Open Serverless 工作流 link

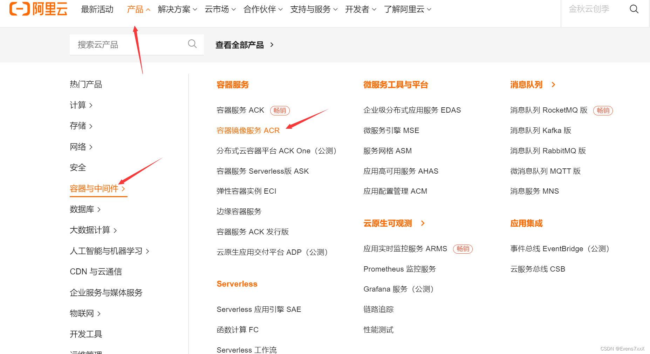[x=247, y=350]
